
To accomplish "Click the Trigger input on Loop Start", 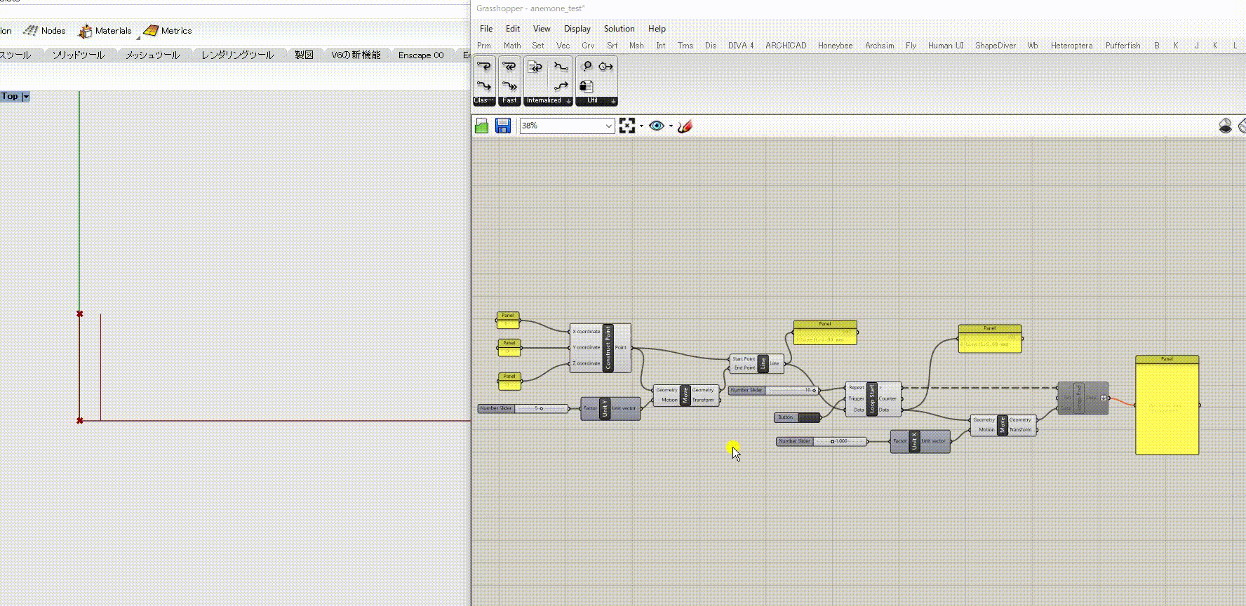I will pos(856,398).
